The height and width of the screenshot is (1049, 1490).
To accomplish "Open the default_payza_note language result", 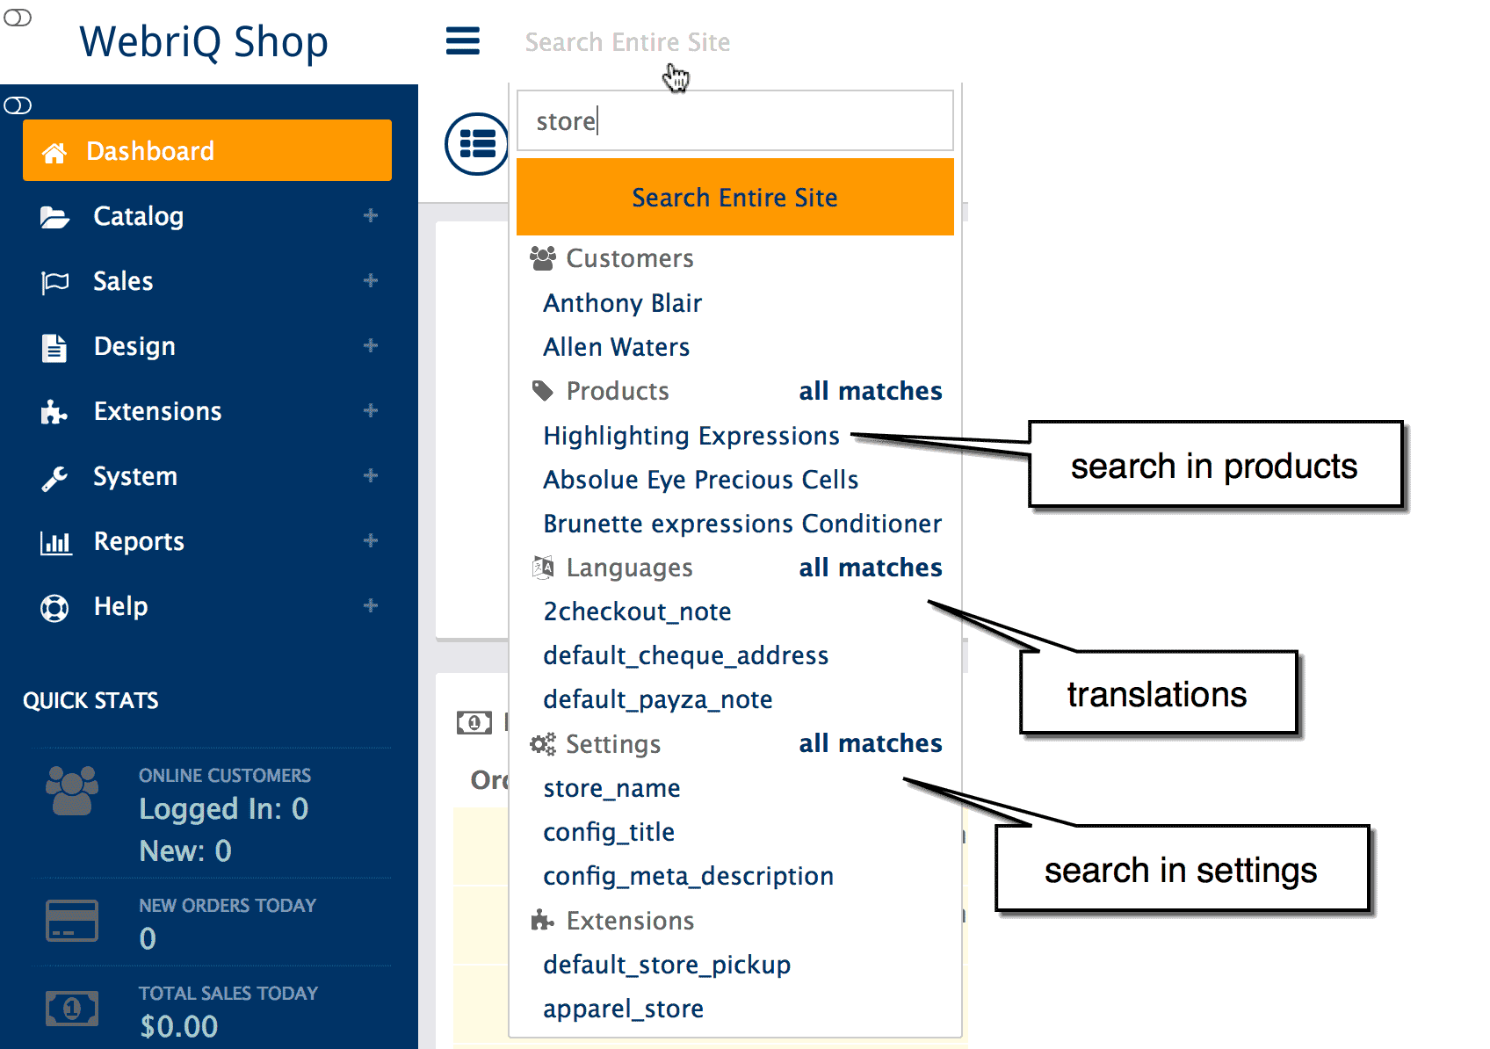I will (x=658, y=699).
